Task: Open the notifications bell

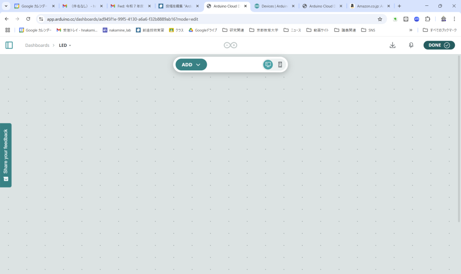Action: point(411,45)
